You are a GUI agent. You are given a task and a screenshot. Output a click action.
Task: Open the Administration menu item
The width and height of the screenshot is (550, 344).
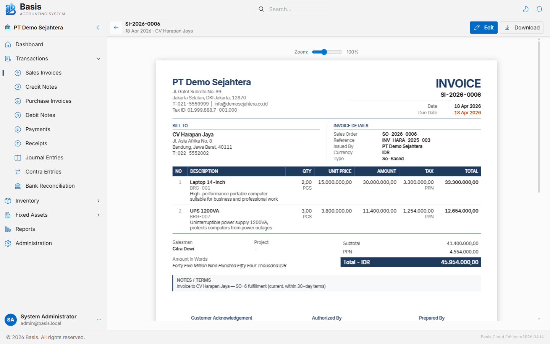pos(34,243)
